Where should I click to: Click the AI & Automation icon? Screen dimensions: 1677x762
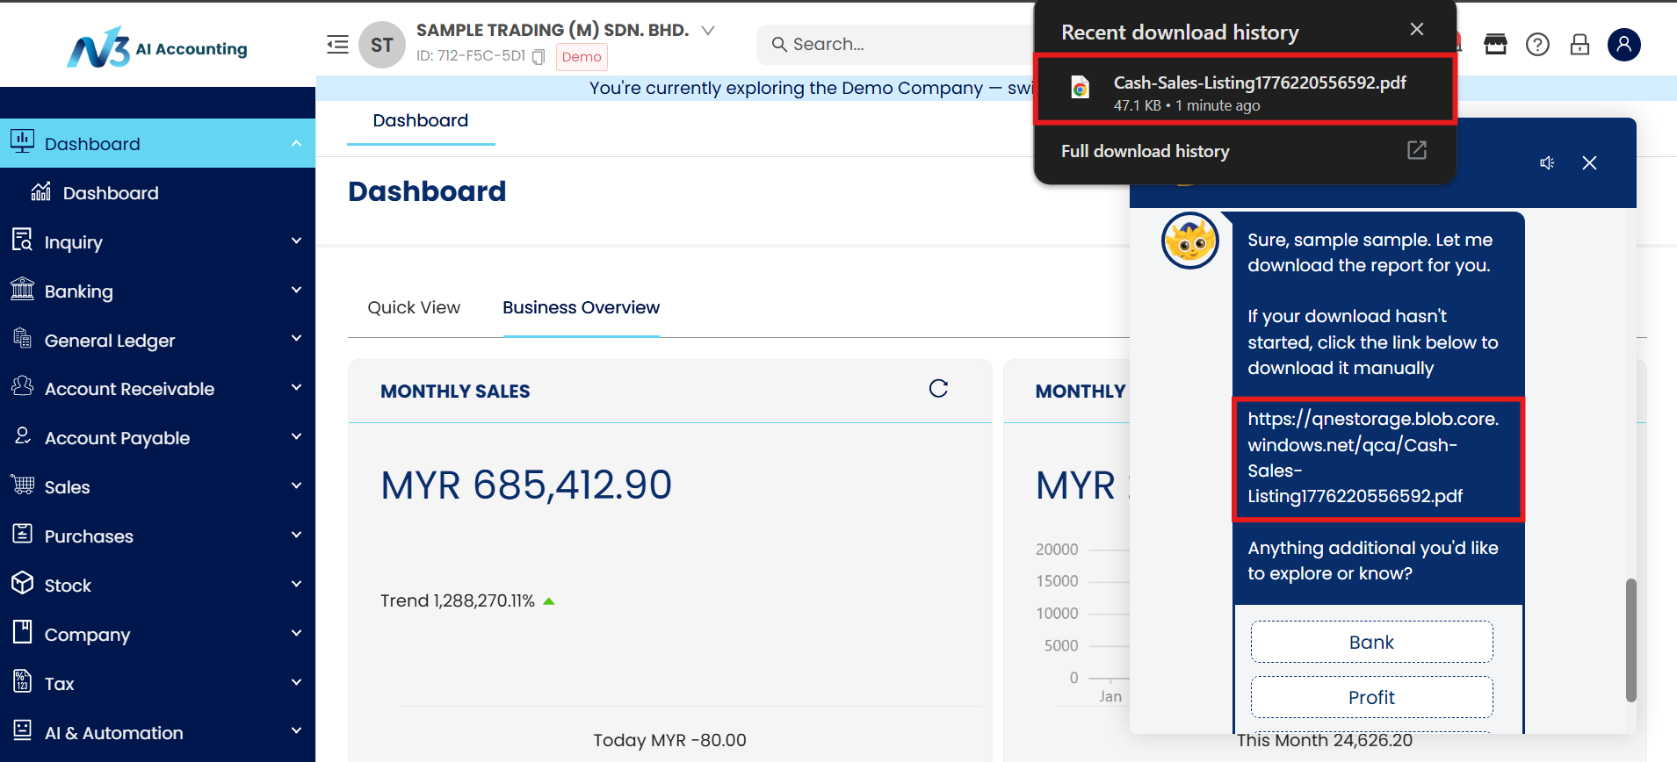(22, 730)
